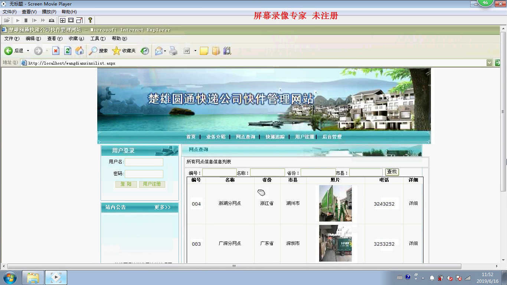Open the IE 收藏(A) menu
The width and height of the screenshot is (507, 285).
click(76, 39)
